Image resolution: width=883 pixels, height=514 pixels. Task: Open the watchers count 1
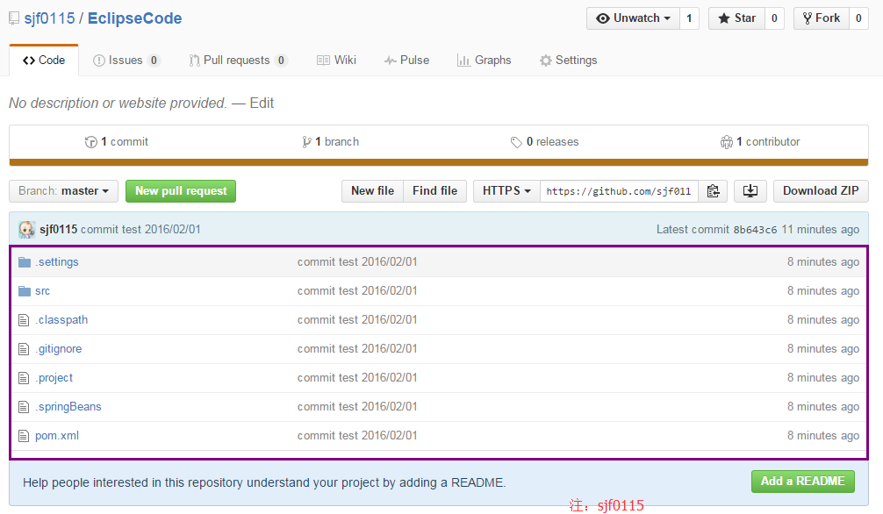pos(689,18)
